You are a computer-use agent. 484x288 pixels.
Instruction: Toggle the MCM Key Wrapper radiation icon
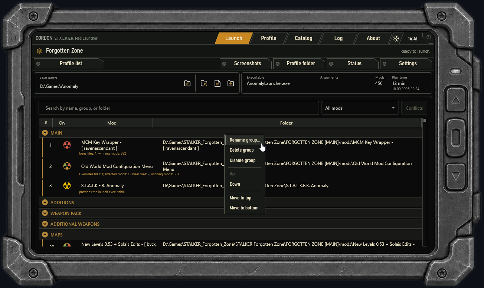[67, 145]
